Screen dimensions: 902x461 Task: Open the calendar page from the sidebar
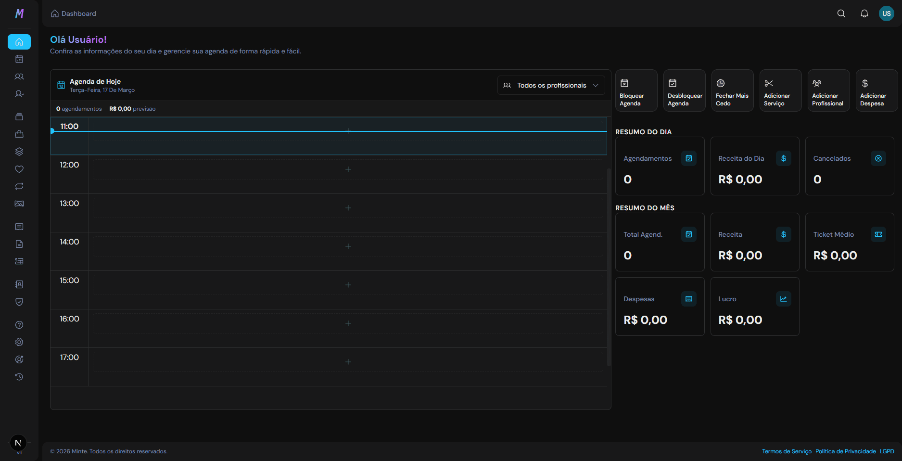click(x=19, y=59)
